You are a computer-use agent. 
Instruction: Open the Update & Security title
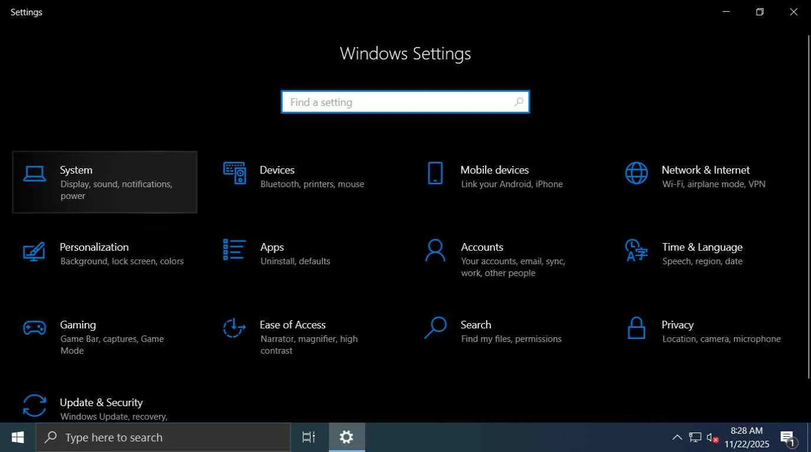coord(101,403)
